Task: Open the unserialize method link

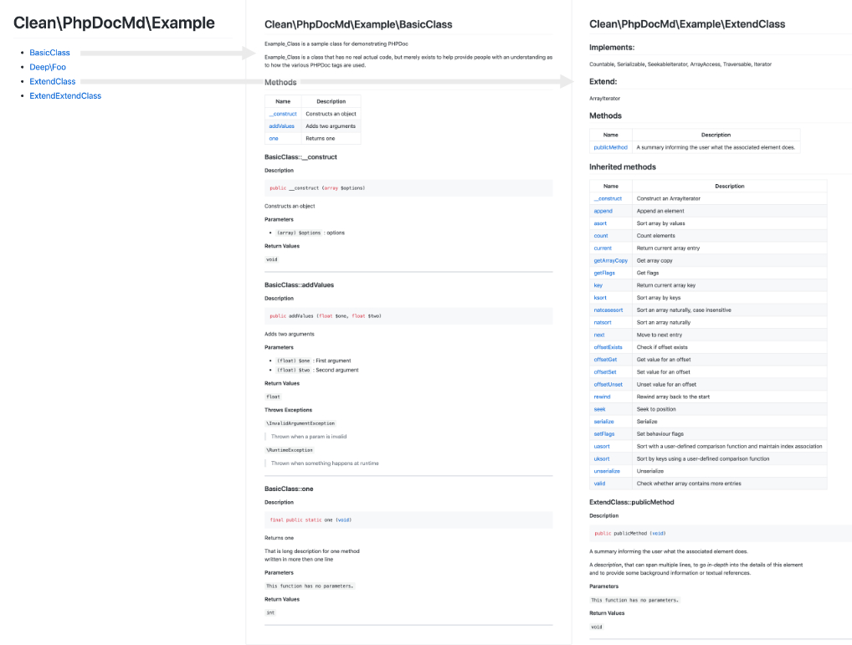Action: point(607,471)
